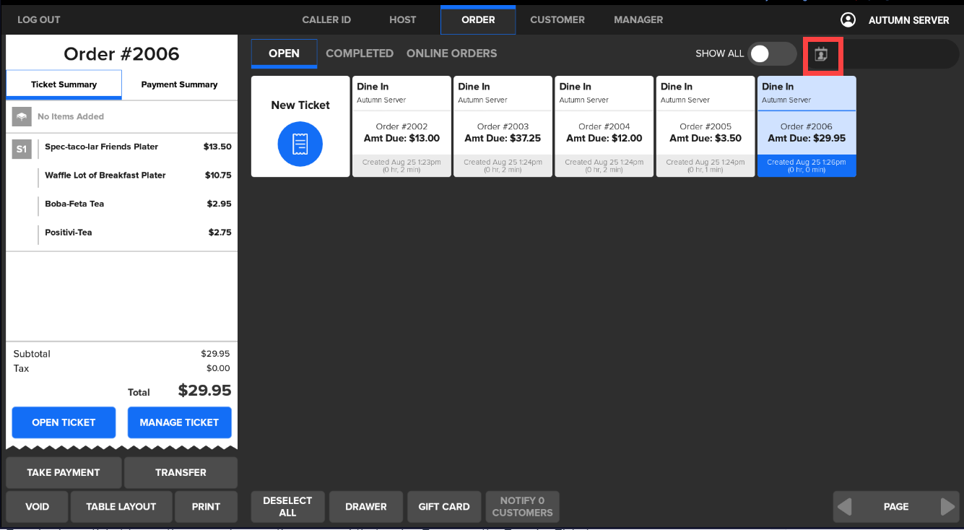Open the Gift Card option
This screenshot has height=530, width=964.
tap(444, 507)
